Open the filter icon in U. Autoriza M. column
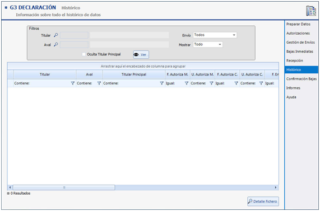320x211 pixels. 211,83
